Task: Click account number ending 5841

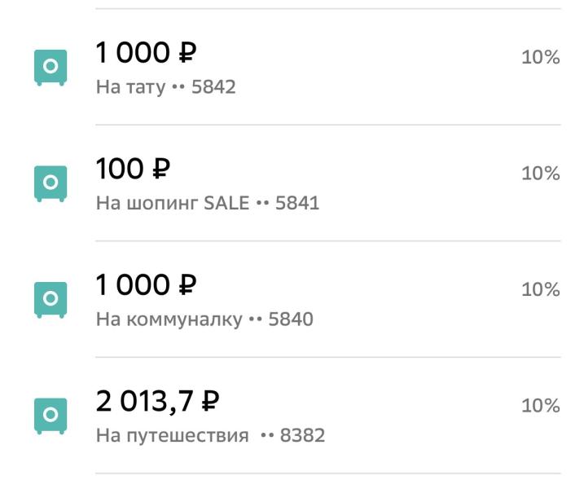Action: (296, 203)
